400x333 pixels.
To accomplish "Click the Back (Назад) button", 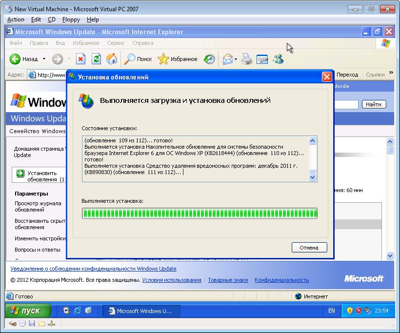I will 24,59.
